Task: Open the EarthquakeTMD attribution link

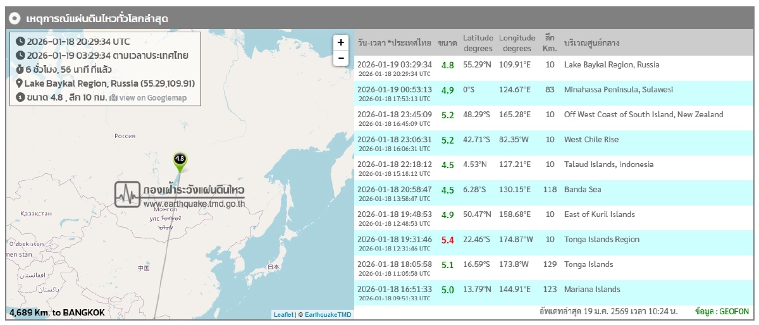Action: [x=327, y=314]
